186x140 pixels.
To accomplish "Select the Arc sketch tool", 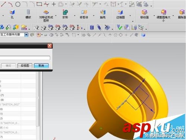I will [x=10, y=4].
